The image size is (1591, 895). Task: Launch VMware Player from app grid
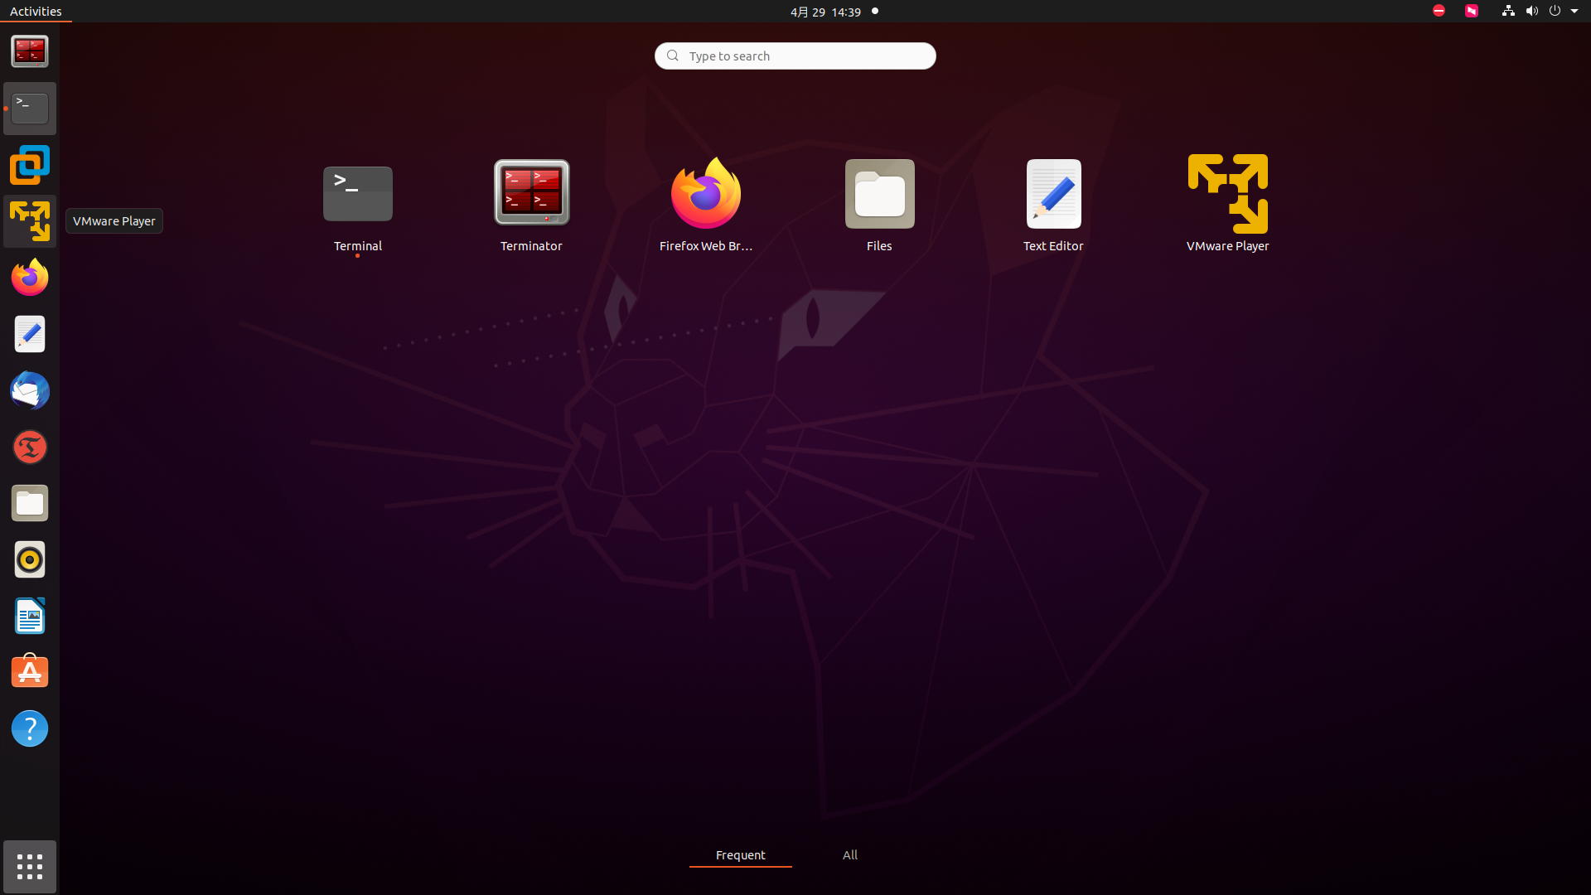[x=1227, y=193]
